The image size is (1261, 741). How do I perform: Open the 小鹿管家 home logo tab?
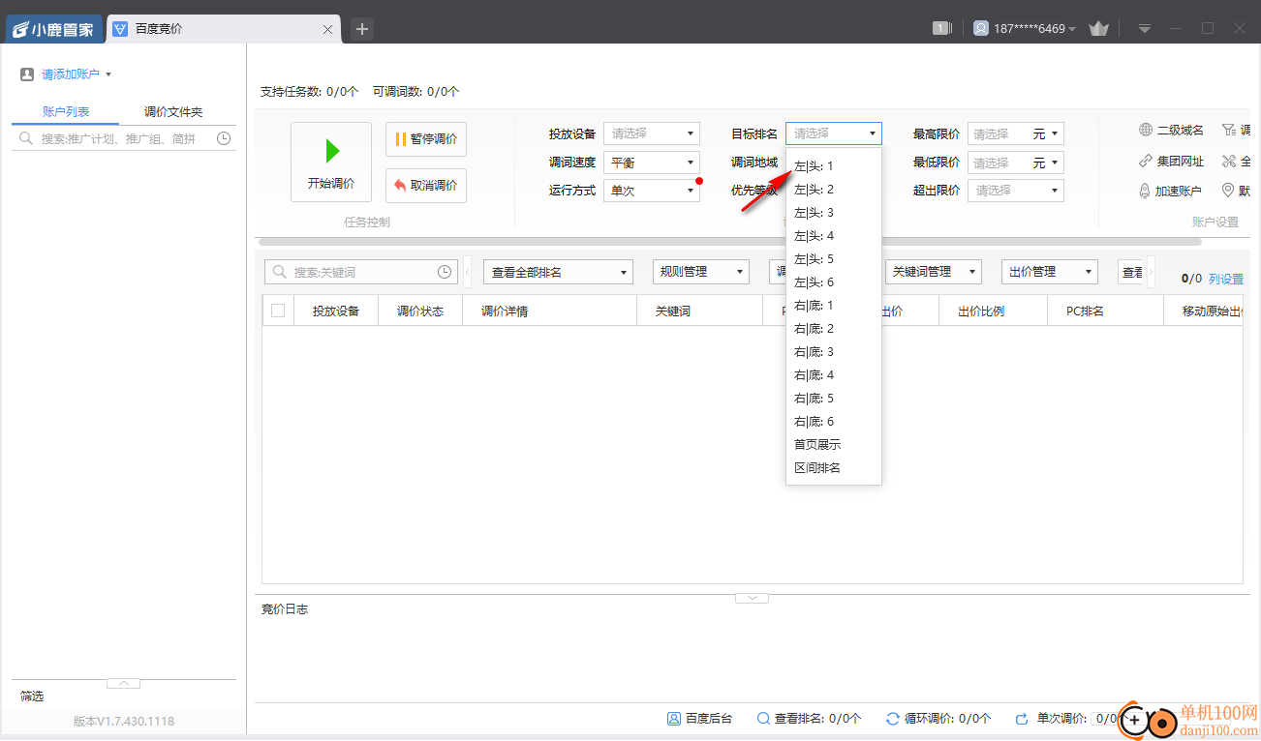53,29
